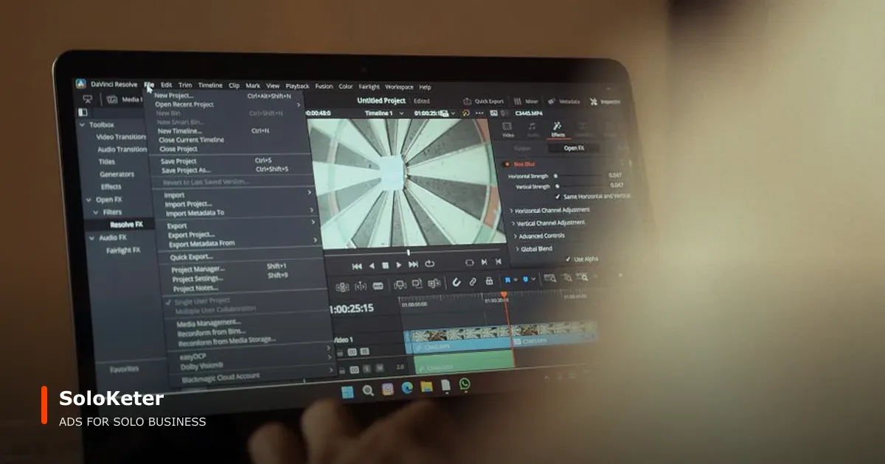Collapse the Toolbox tree

point(83,124)
